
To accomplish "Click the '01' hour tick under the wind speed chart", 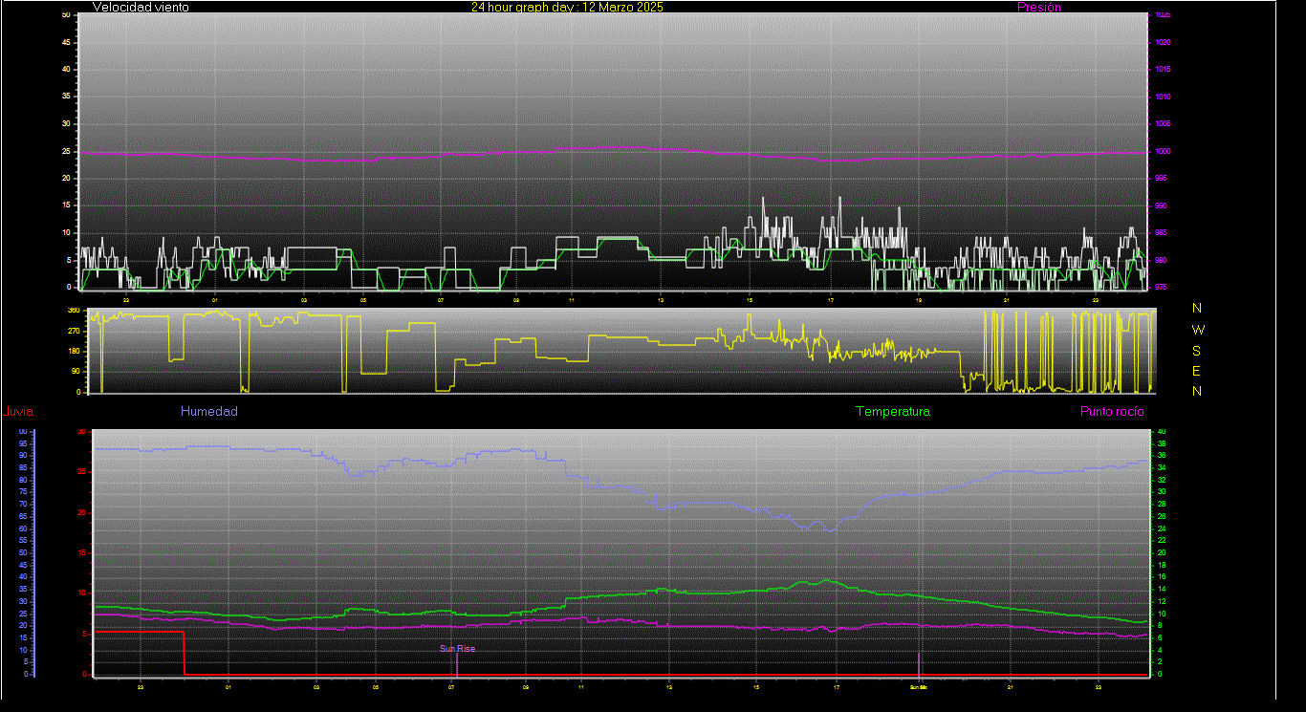I will tap(215, 300).
